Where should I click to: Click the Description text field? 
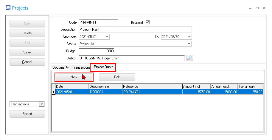pos(135,30)
